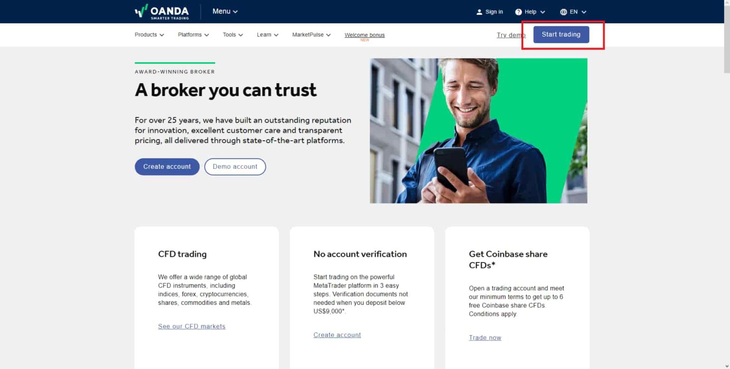Click Trade now under Coinbase share CFDs
Image resolution: width=730 pixels, height=369 pixels.
[485, 338]
